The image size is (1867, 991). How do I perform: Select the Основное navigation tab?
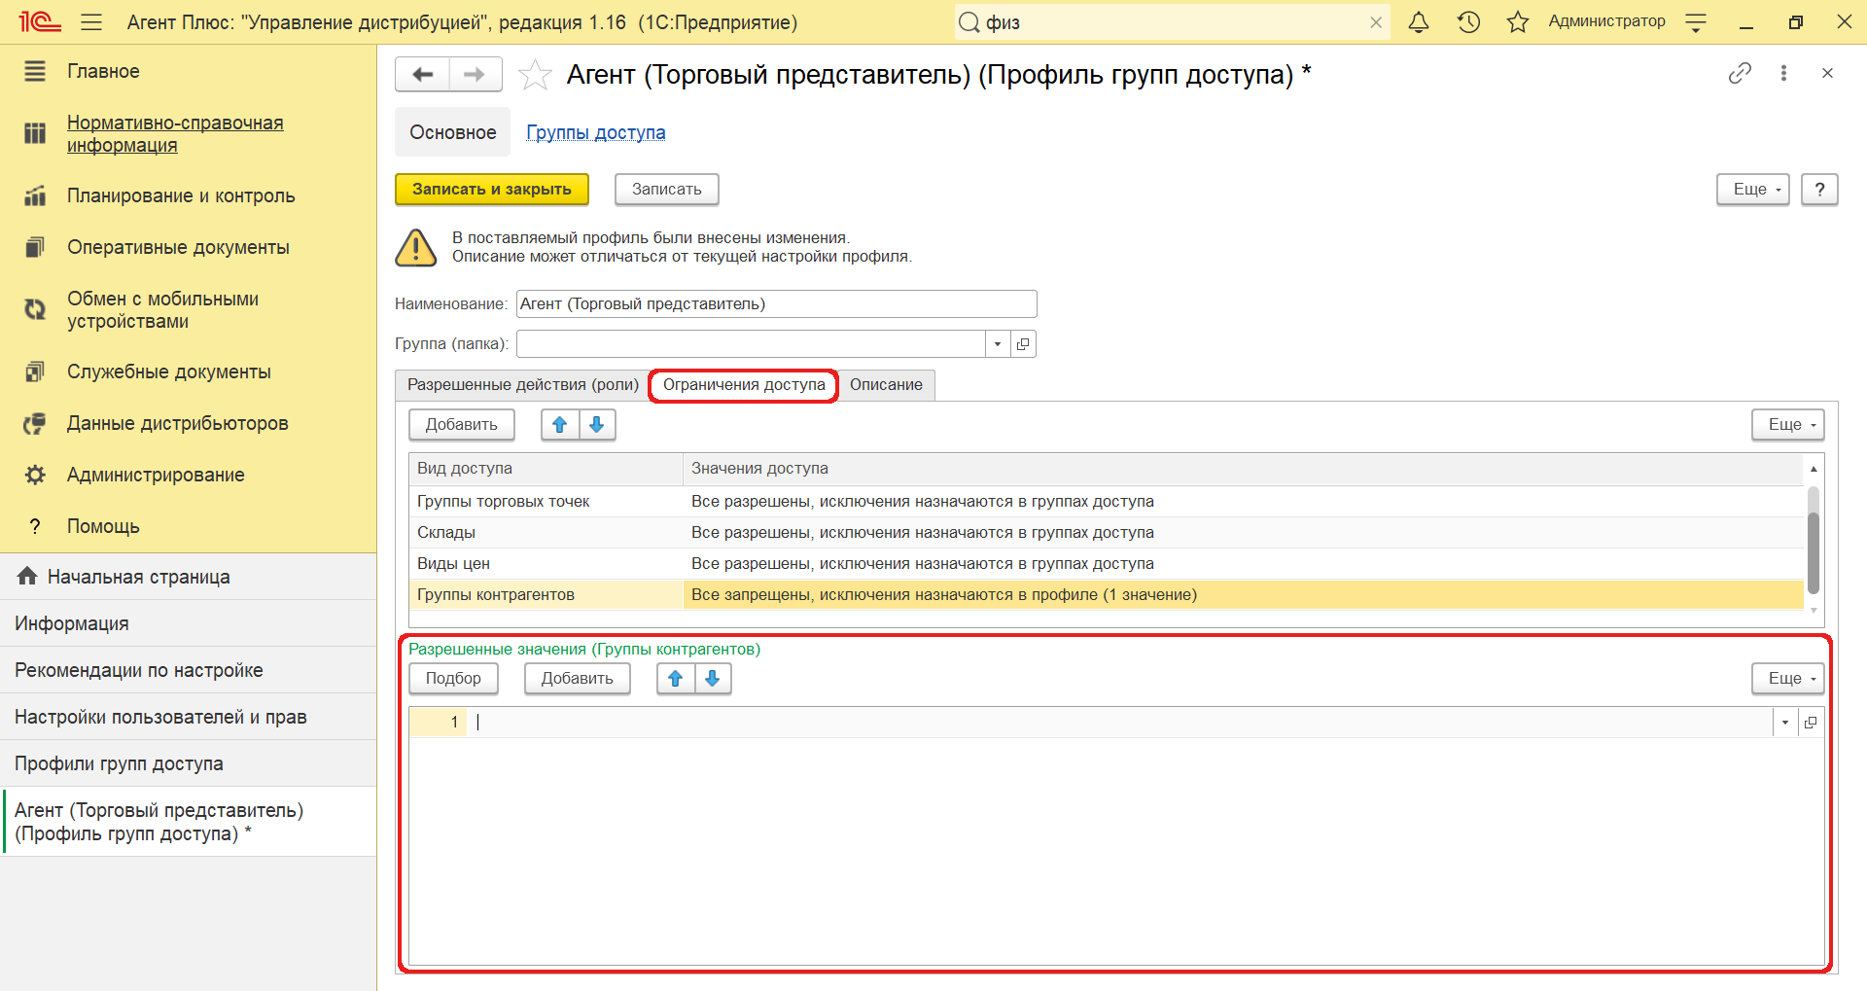[452, 132]
